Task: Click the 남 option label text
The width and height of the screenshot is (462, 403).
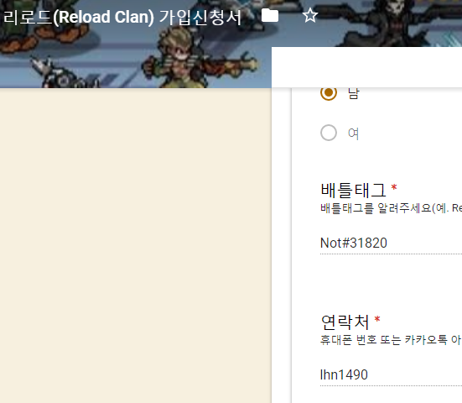Action: [x=354, y=93]
